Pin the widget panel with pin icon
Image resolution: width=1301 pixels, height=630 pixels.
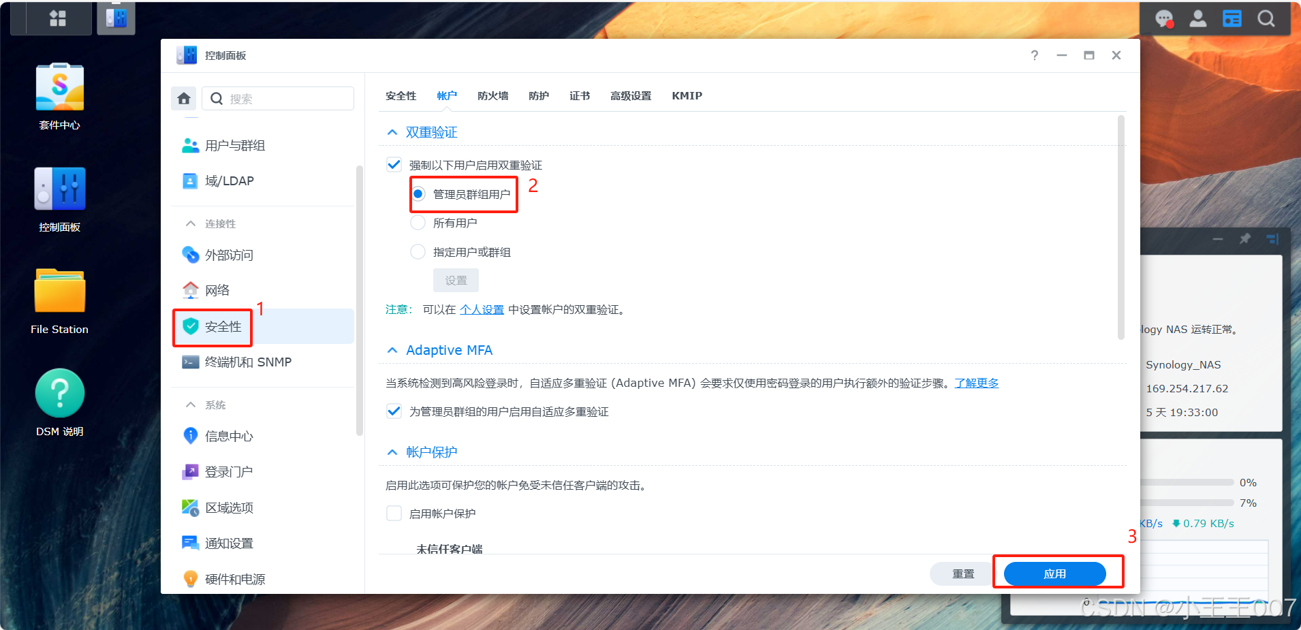coord(1245,239)
